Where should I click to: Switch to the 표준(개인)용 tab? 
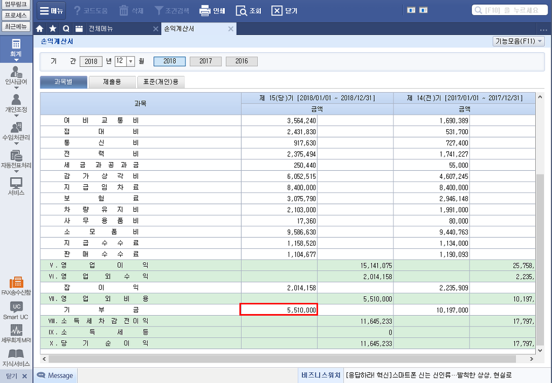pyautogui.click(x=161, y=82)
